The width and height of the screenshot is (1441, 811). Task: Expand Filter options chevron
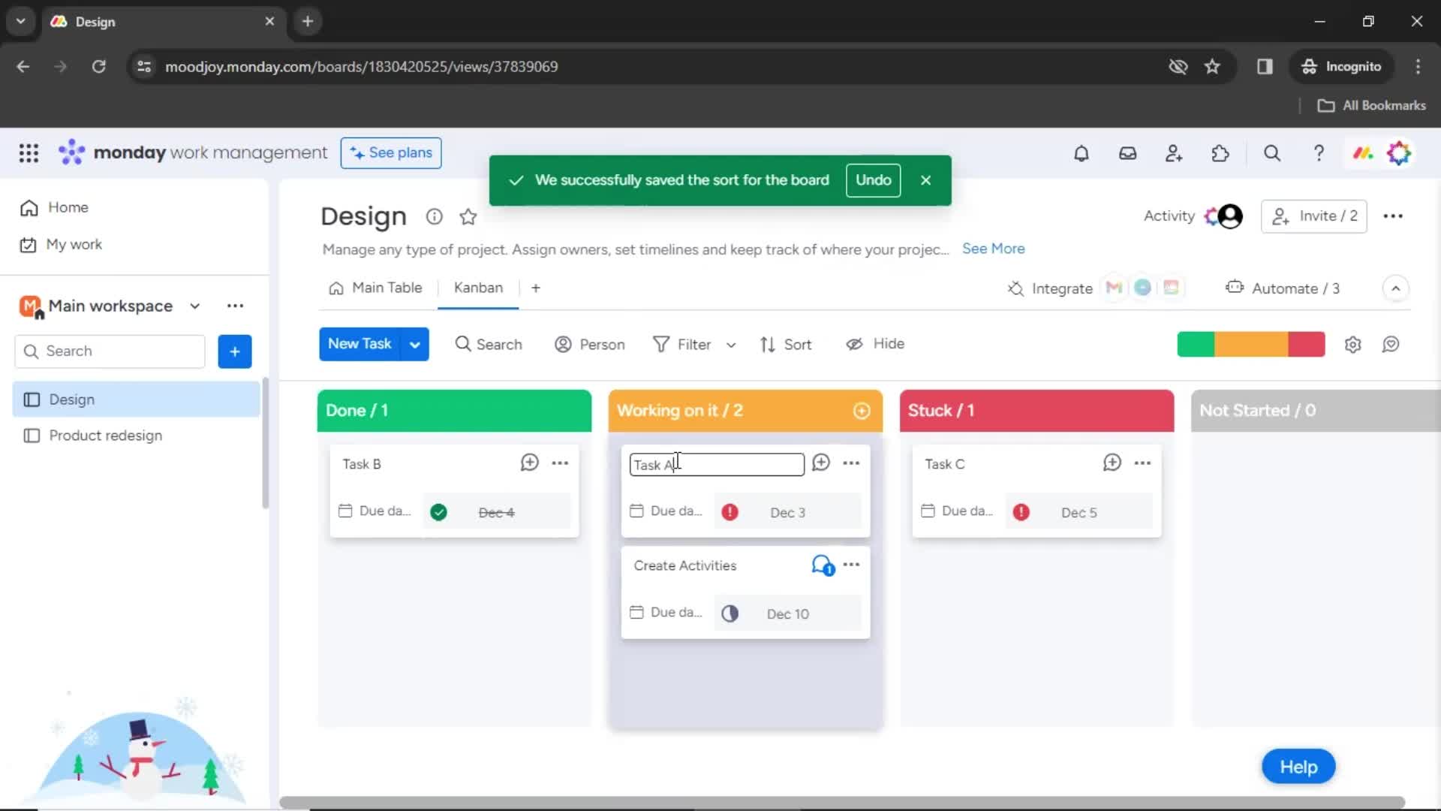[x=731, y=345]
